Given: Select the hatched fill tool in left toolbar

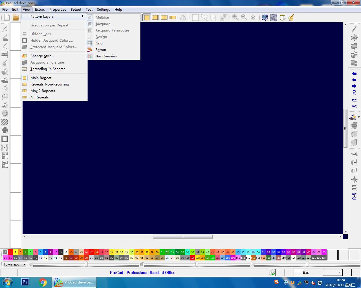Looking at the screenshot, I should (x=5, y=122).
